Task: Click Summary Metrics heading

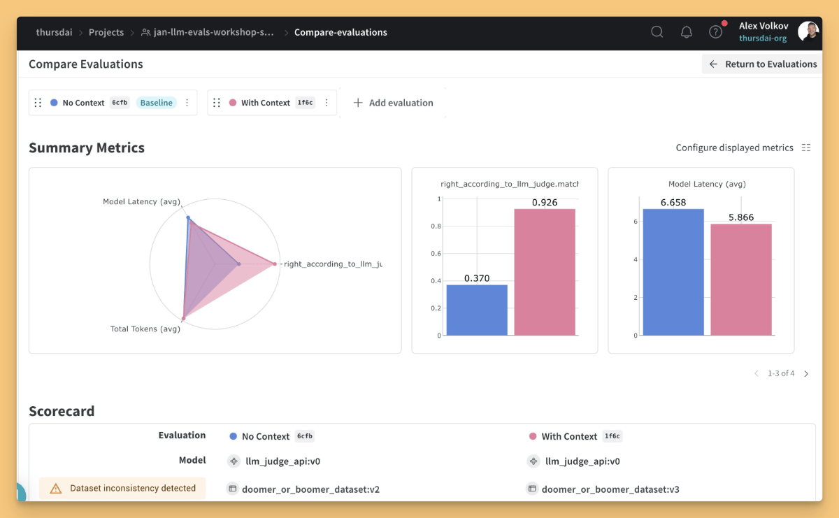Action: (87, 148)
